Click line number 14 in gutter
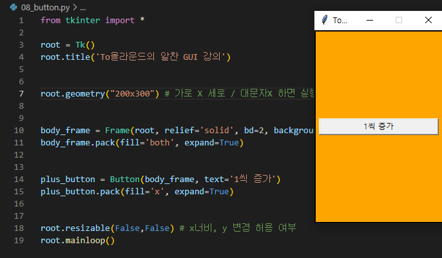The image size is (442, 258). (x=19, y=180)
